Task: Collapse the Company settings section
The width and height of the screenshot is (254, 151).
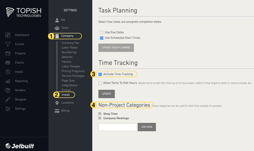Action: tap(67, 36)
